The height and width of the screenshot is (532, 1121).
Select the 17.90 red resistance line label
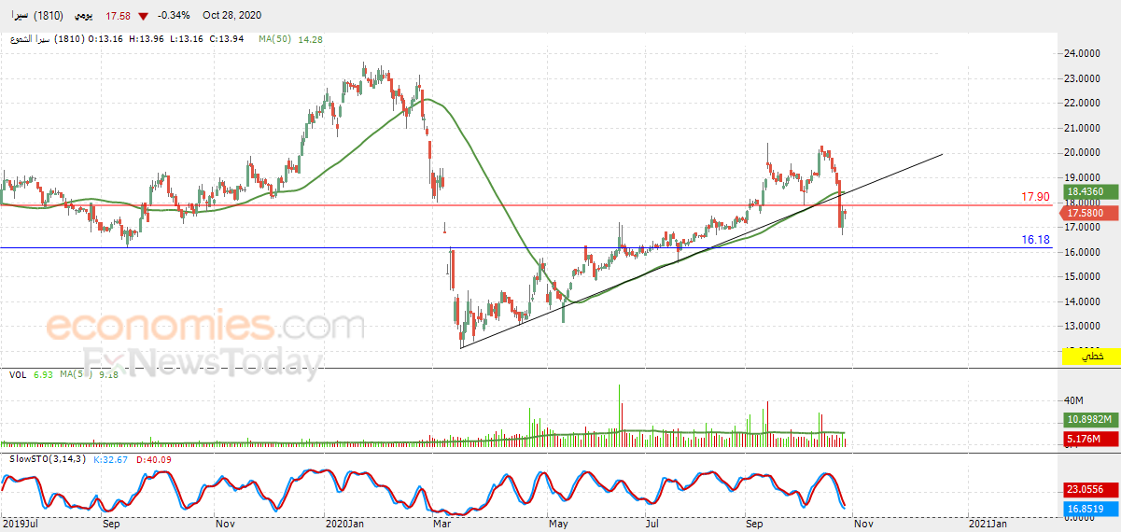pos(1034,197)
